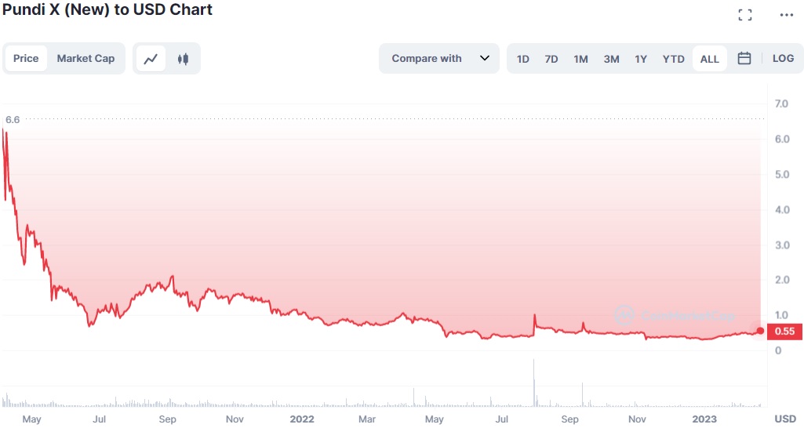Set chart range to 1D

(x=523, y=59)
